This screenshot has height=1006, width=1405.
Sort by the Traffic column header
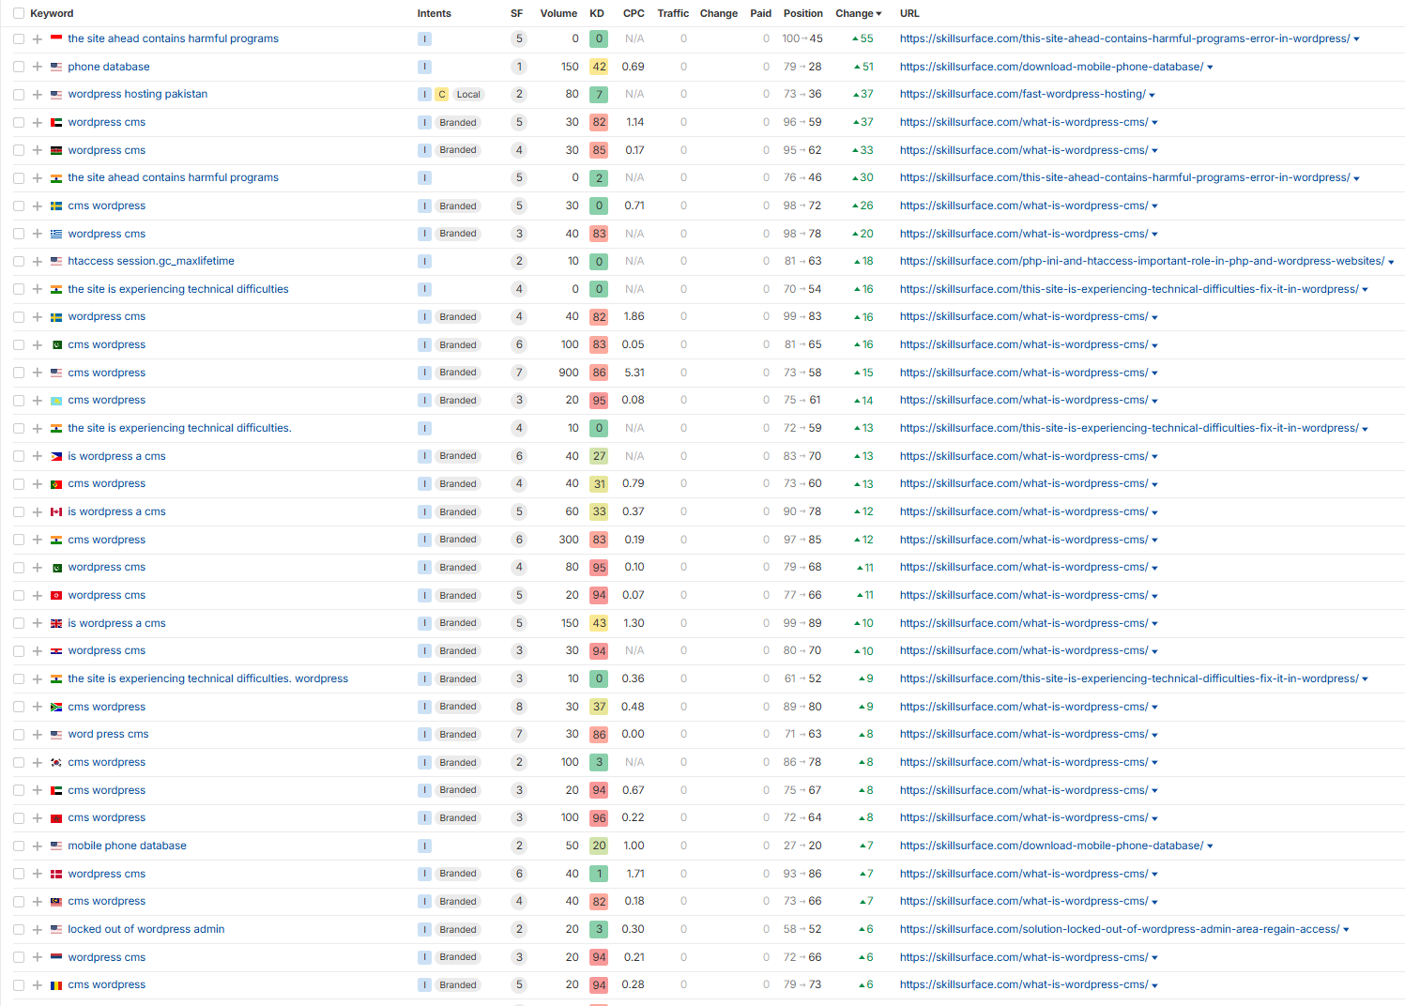pos(673,13)
